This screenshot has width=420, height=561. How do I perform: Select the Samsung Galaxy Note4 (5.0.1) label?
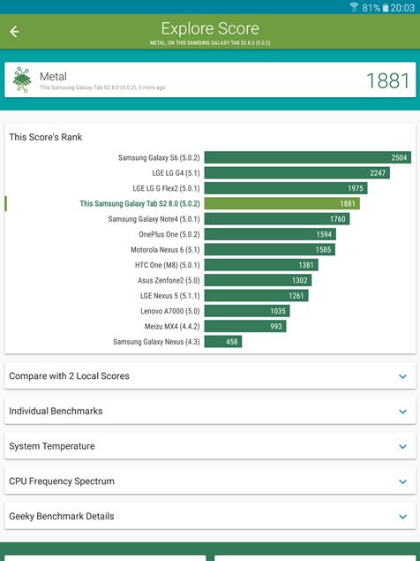pos(154,219)
